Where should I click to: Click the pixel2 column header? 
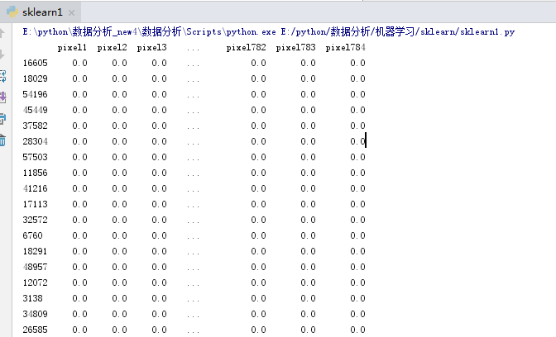(112, 48)
